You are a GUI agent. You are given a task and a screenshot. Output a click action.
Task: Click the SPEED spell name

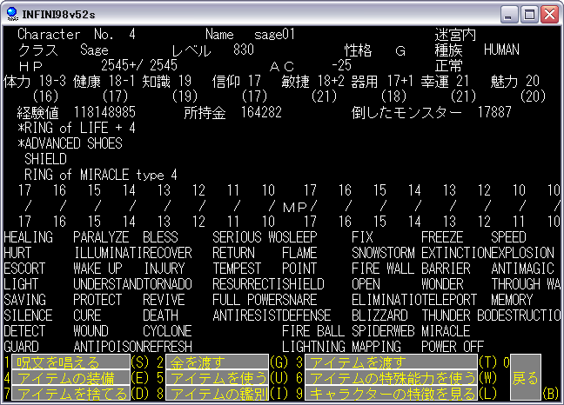coord(508,237)
